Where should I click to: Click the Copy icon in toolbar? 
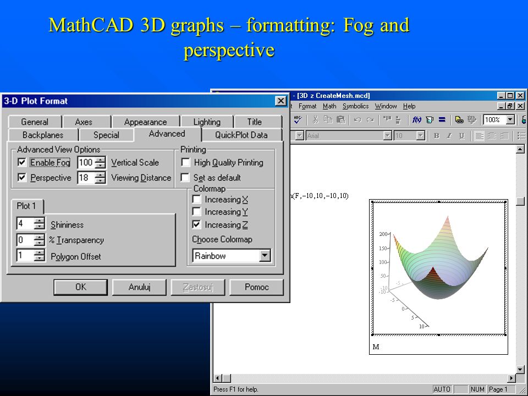pos(328,119)
